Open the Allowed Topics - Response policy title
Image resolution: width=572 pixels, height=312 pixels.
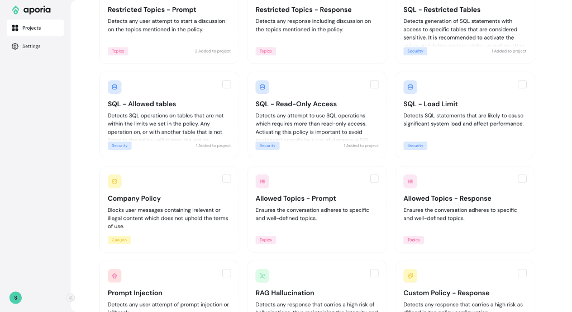(447, 198)
